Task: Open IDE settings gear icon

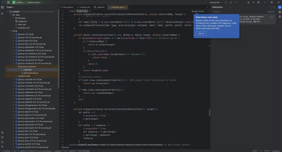Action: pyautogui.click(x=258, y=2)
